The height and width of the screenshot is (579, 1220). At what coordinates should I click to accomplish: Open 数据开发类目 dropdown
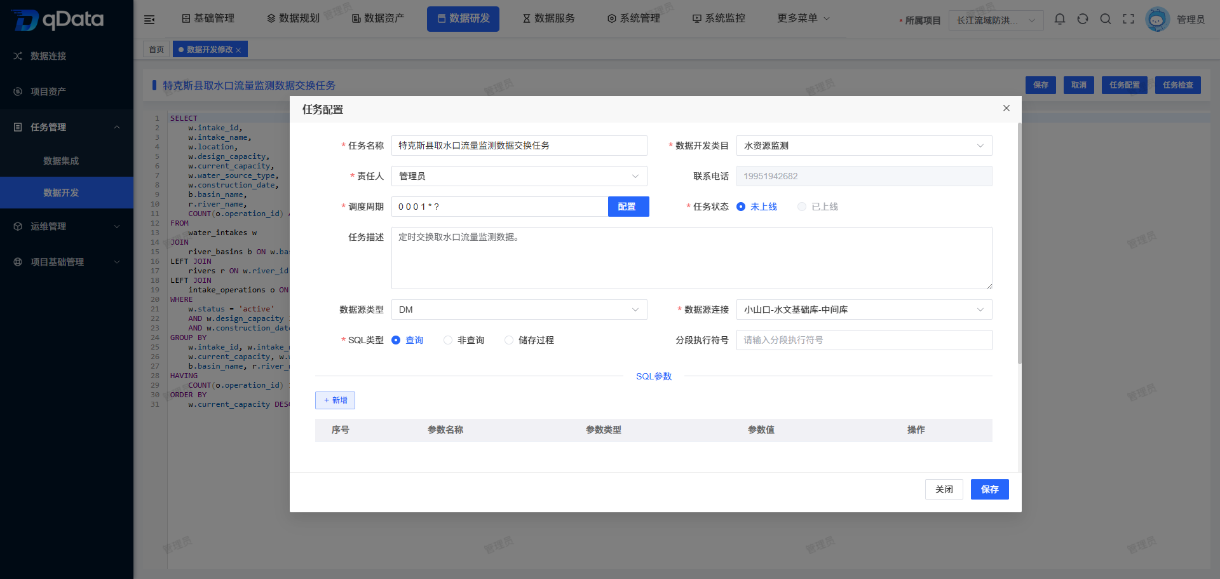tap(864, 146)
